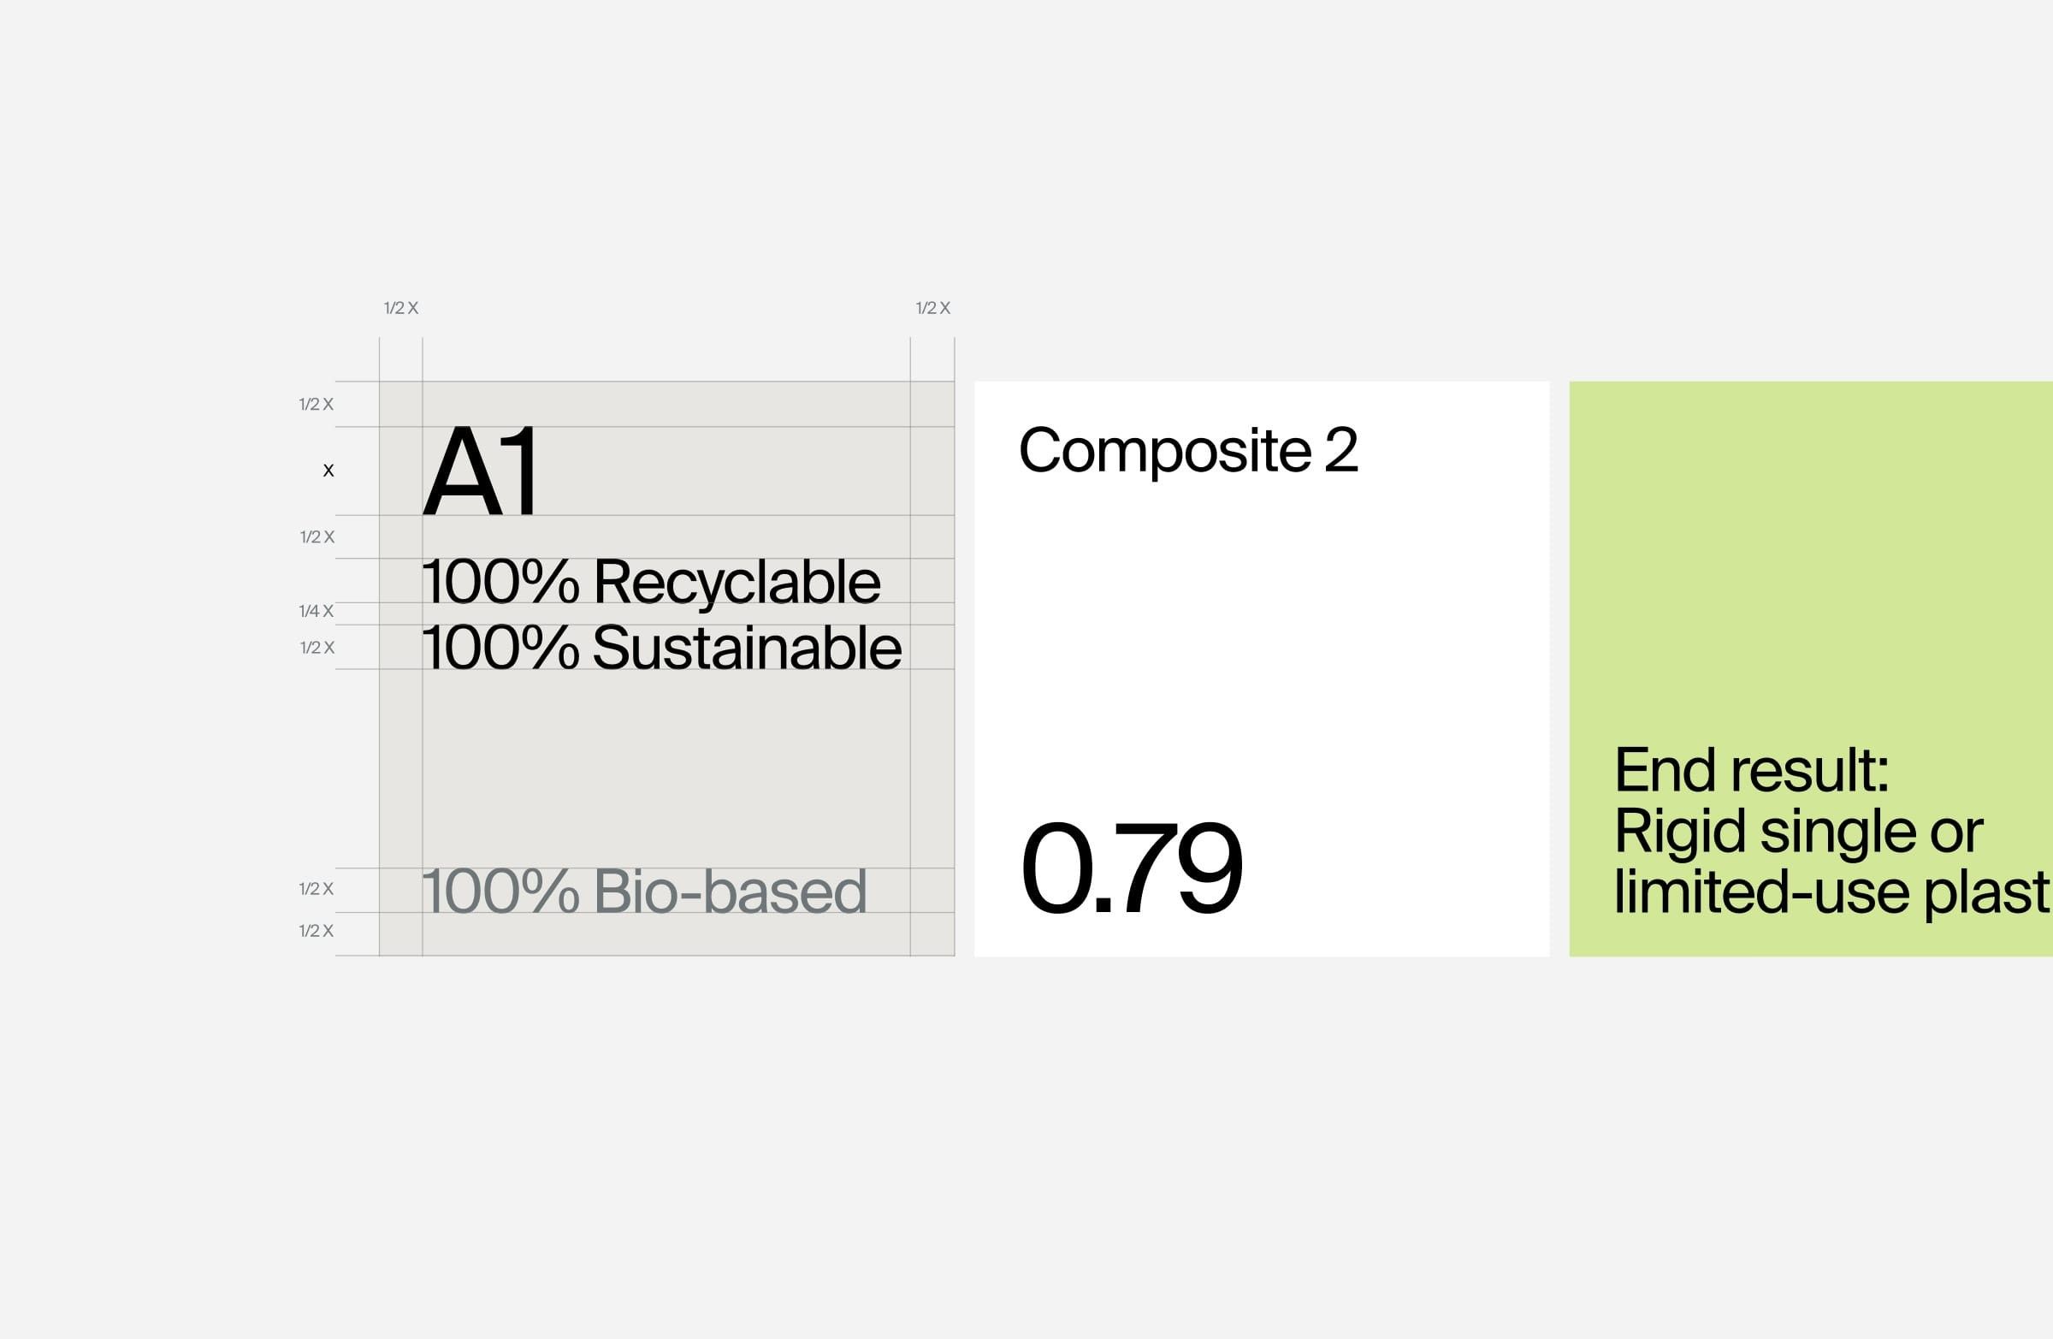Select the 100% Sustainable text line
This screenshot has width=2053, height=1339.
[661, 648]
